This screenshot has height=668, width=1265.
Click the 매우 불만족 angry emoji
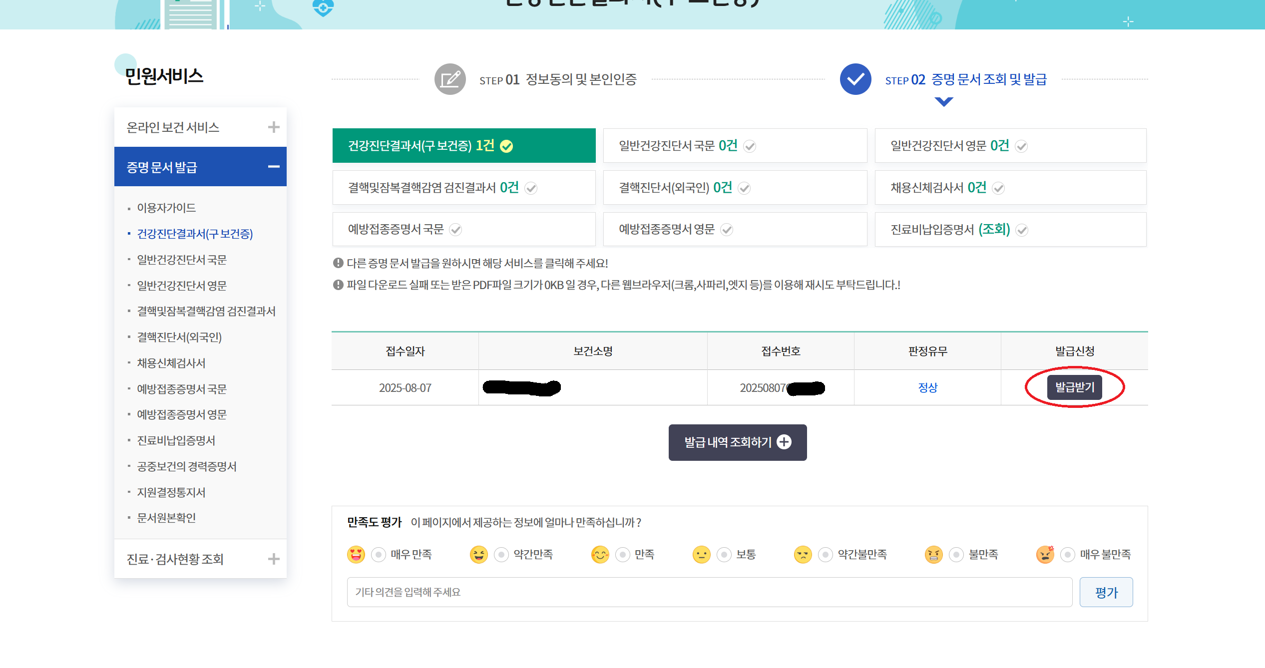[1046, 554]
